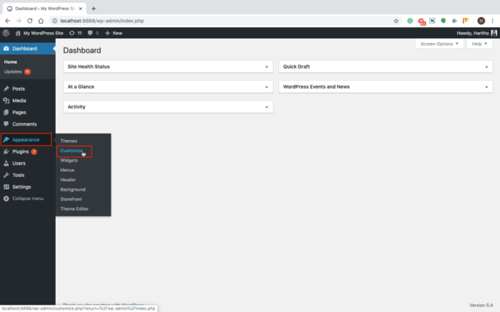Expand WordPress Events and News panel

pos(486,87)
